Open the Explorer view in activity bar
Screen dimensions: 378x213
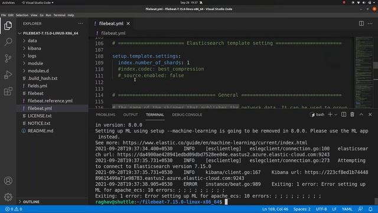[8, 25]
